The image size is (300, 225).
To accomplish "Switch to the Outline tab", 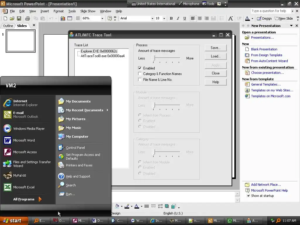I will tap(8, 26).
